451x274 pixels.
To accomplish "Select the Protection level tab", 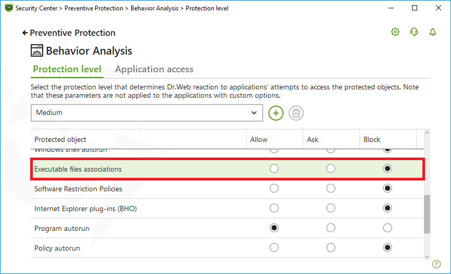I will click(67, 69).
